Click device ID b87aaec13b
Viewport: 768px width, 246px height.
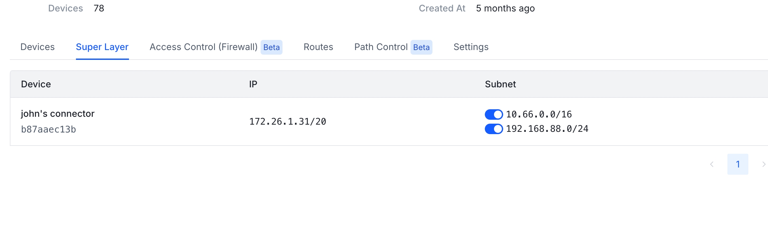[x=48, y=130]
